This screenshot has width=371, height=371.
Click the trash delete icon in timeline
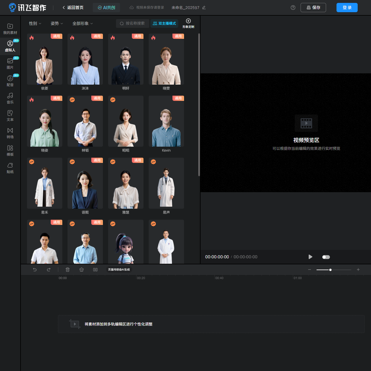click(68, 270)
